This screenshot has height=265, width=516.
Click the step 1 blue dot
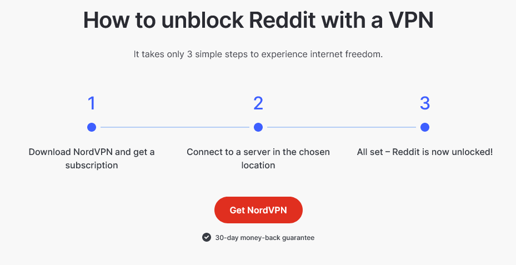coord(92,127)
